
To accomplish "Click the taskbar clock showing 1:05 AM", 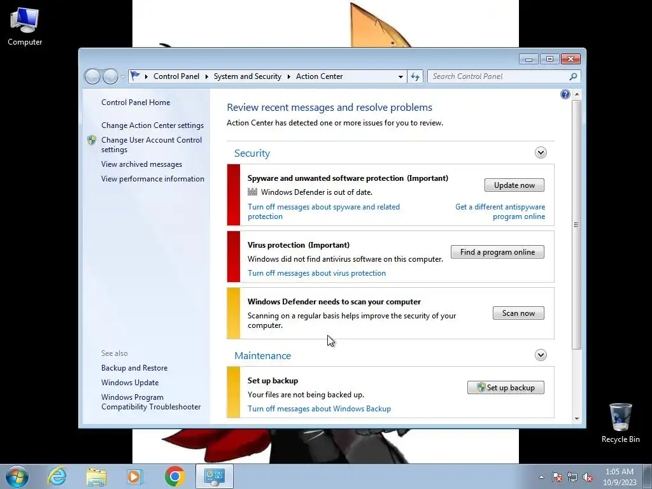I will (620, 477).
